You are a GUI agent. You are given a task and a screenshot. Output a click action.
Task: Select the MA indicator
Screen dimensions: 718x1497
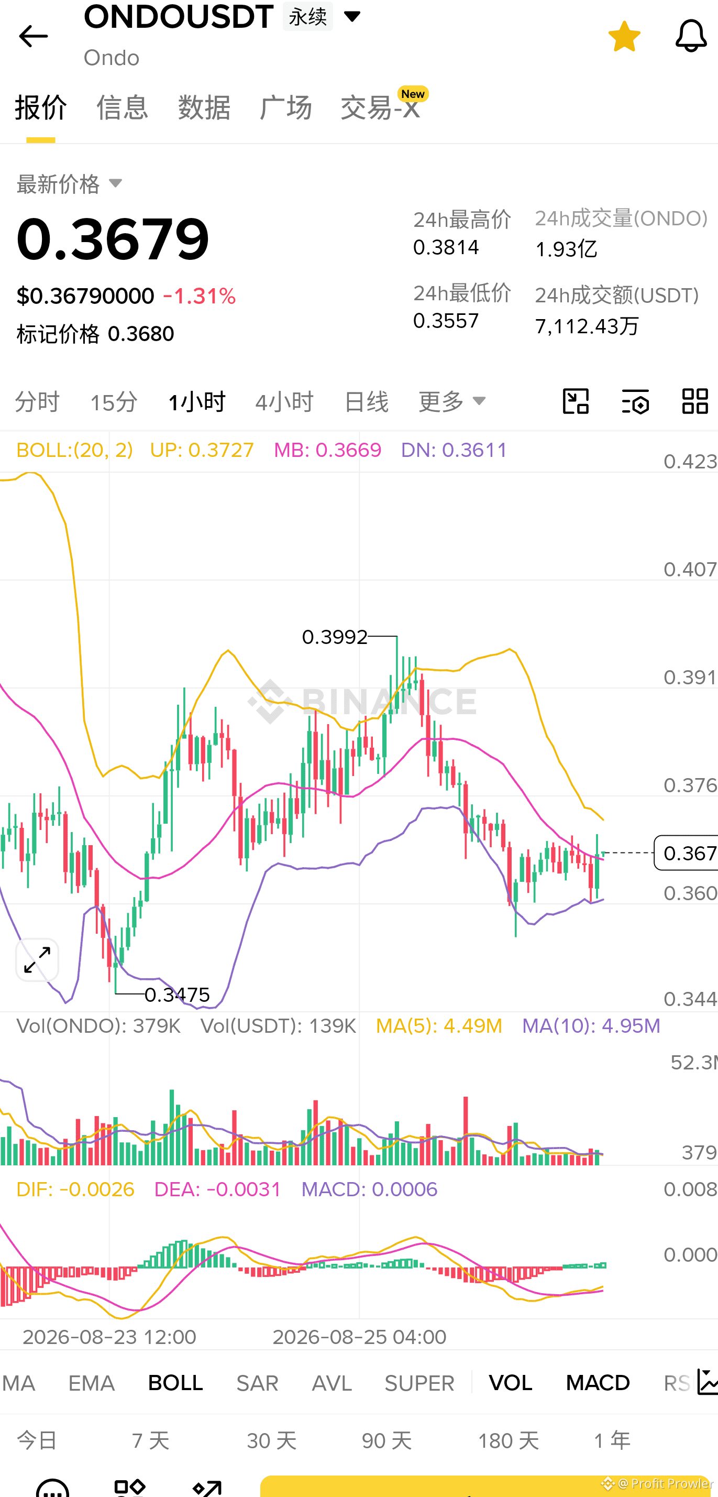(x=18, y=1383)
